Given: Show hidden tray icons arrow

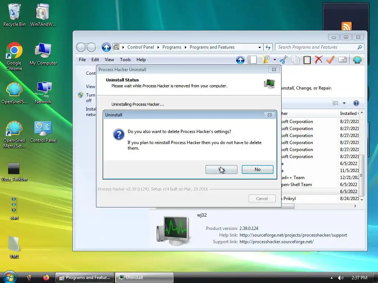Looking at the screenshot, I should [332, 278].
